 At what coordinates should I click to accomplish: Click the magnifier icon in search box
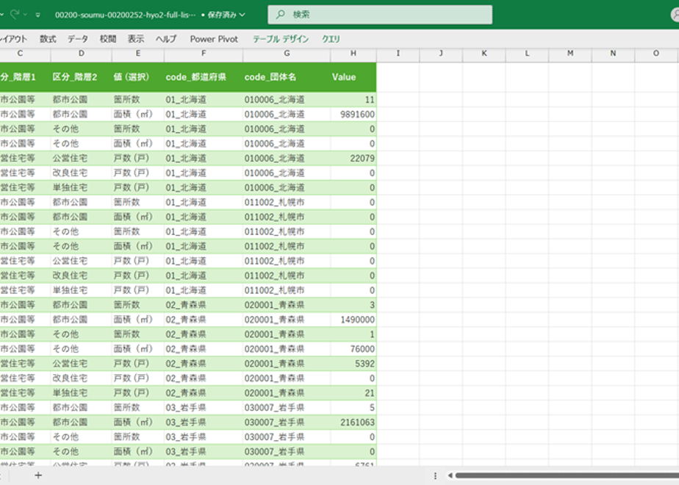[x=281, y=14]
